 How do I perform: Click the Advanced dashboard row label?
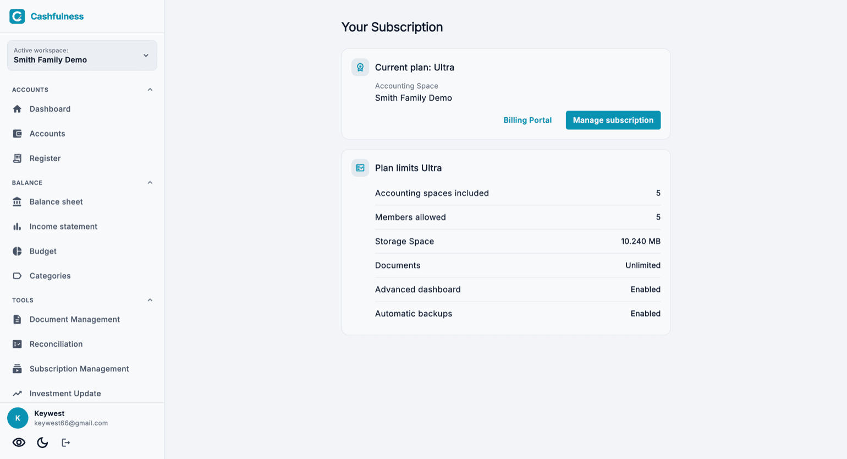pyautogui.click(x=418, y=289)
